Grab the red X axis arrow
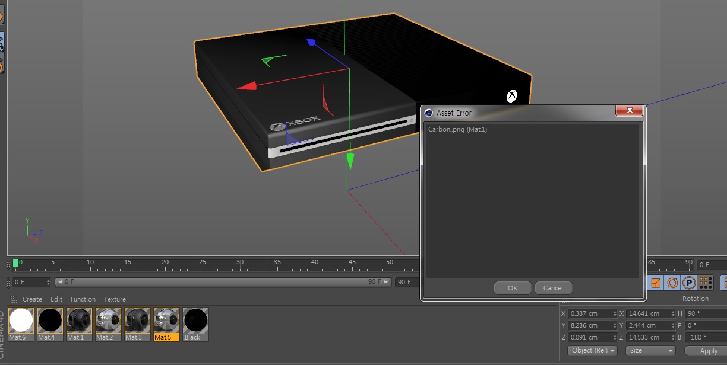 pyautogui.click(x=246, y=87)
